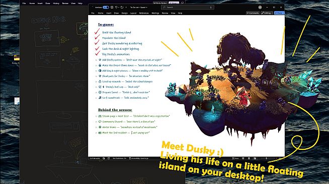Screen dimensions: 329x184
Task: Open the Editing mode dropdown
Action: pyautogui.click(x=267, y=13)
